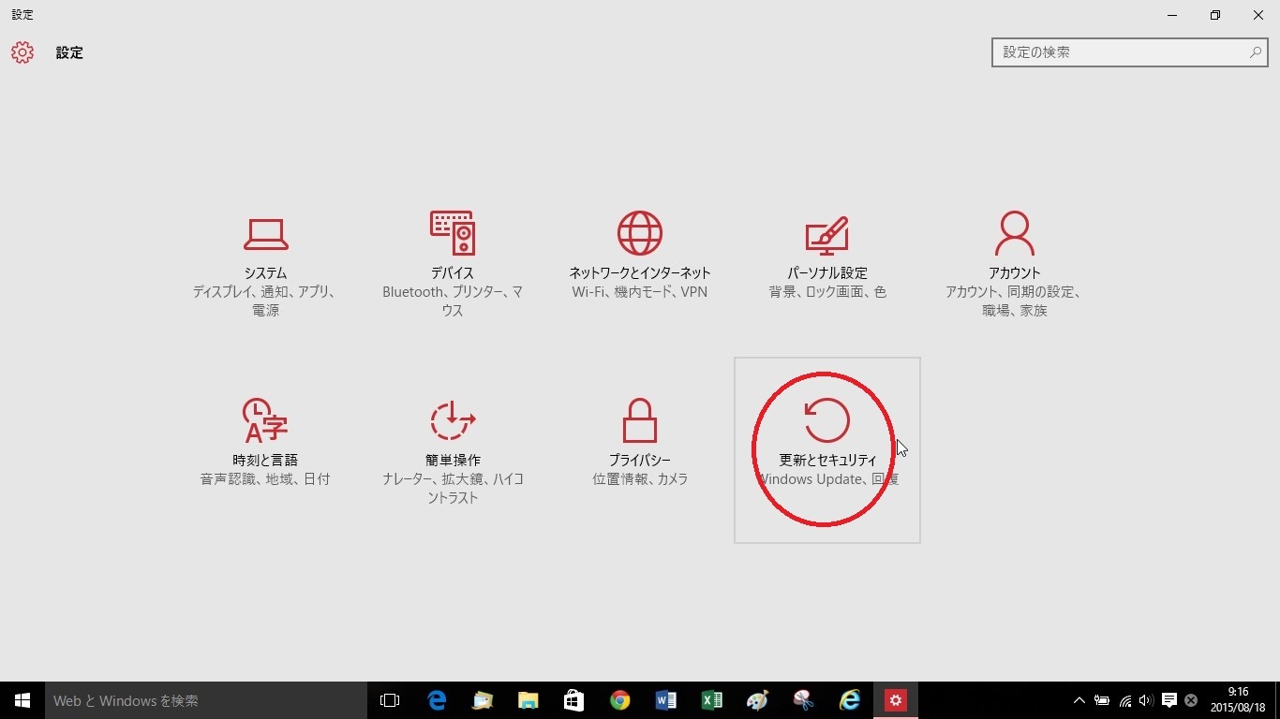Open ネットワークとインターネット settings
Image resolution: width=1280 pixels, height=719 pixels.
pos(640,263)
